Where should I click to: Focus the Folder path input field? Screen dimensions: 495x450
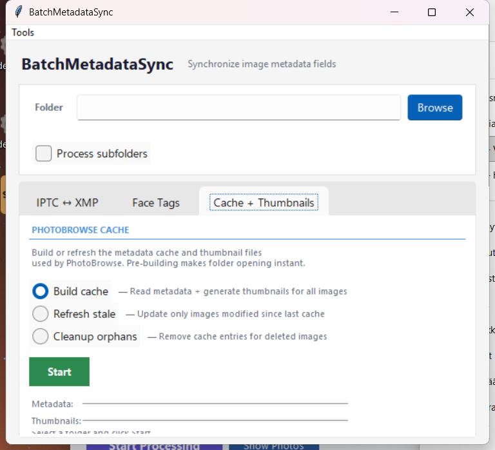238,108
